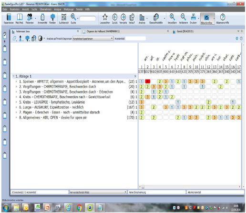Click the horizontal scrollbar below the remedy grid
Screen dimensions: 246x213
click(190, 187)
